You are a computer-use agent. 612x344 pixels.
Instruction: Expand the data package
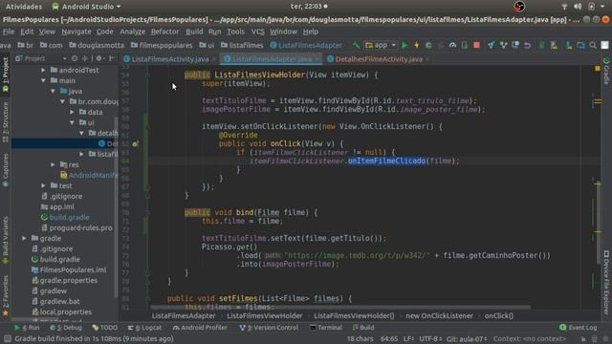pyautogui.click(x=72, y=112)
